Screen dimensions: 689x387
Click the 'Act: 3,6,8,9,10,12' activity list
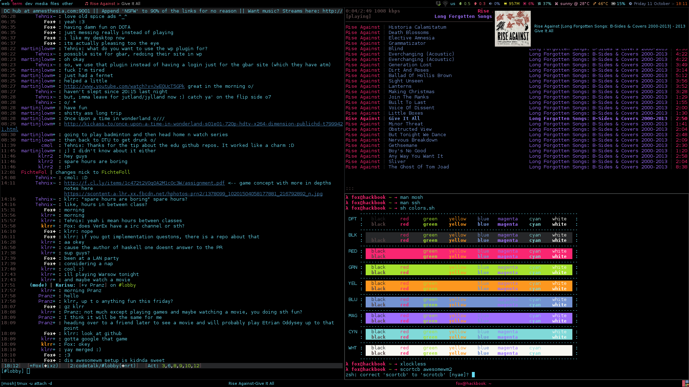[173, 366]
